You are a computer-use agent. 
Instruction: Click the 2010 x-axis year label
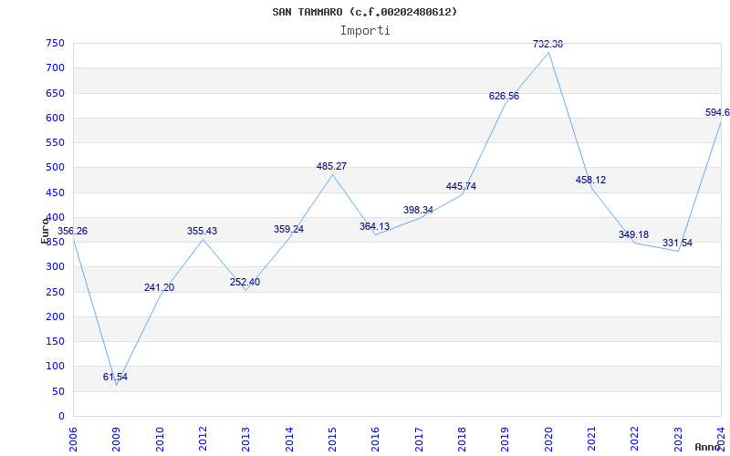coord(159,440)
